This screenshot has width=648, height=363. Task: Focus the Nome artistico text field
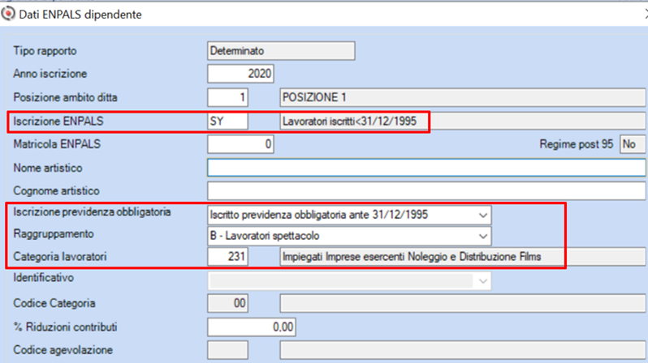point(426,168)
